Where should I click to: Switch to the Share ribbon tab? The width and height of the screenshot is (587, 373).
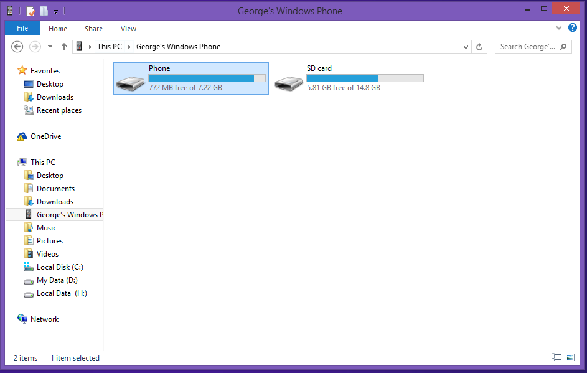(93, 29)
